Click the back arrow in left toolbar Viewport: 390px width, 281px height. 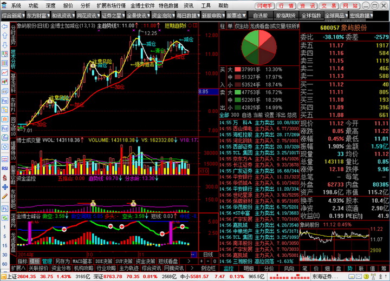(4, 26)
